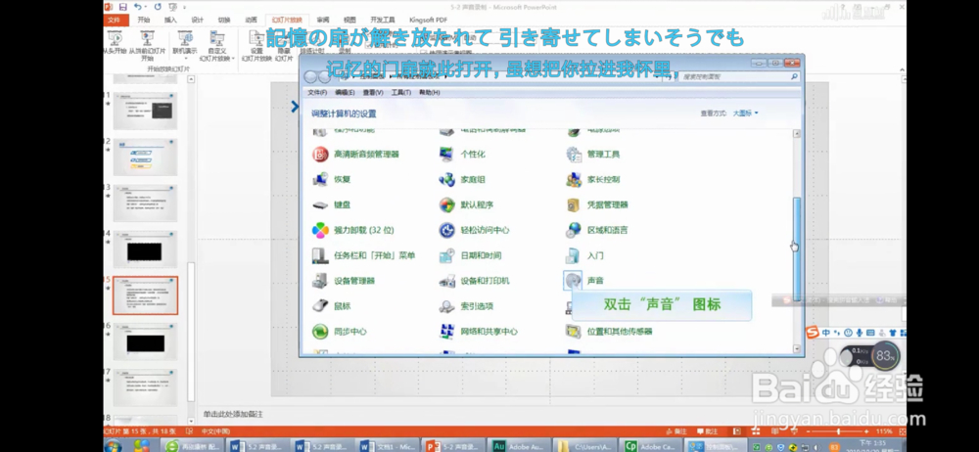Click the PowerPoint quick-access Save icon

123,7
